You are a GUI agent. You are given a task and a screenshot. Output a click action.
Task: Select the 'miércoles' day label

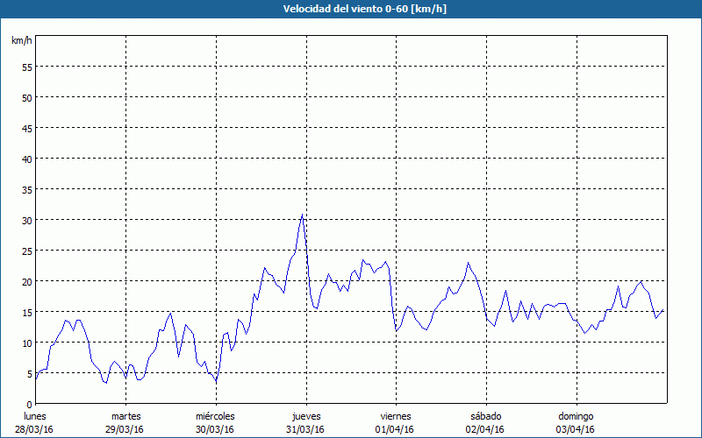(215, 416)
